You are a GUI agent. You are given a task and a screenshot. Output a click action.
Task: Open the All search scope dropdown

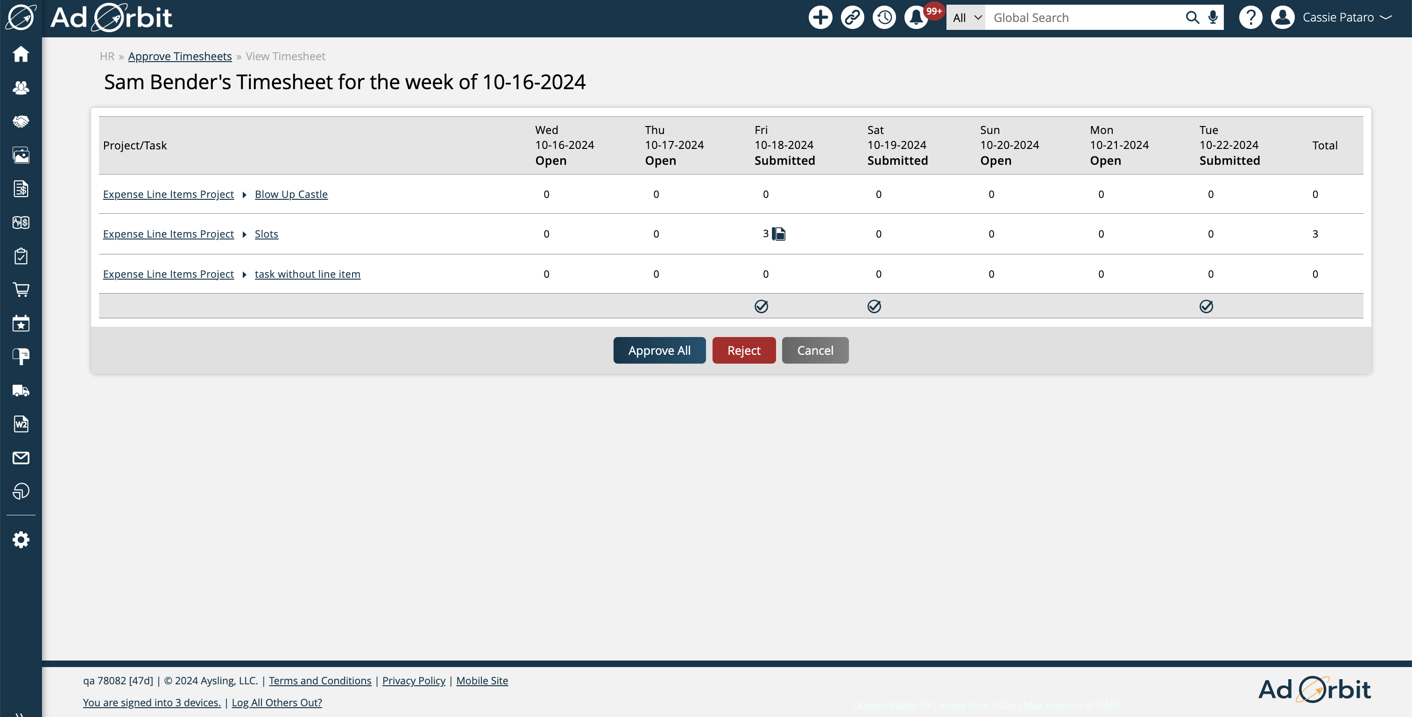[x=966, y=18]
